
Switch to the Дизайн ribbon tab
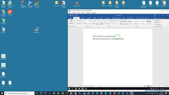(89, 18)
